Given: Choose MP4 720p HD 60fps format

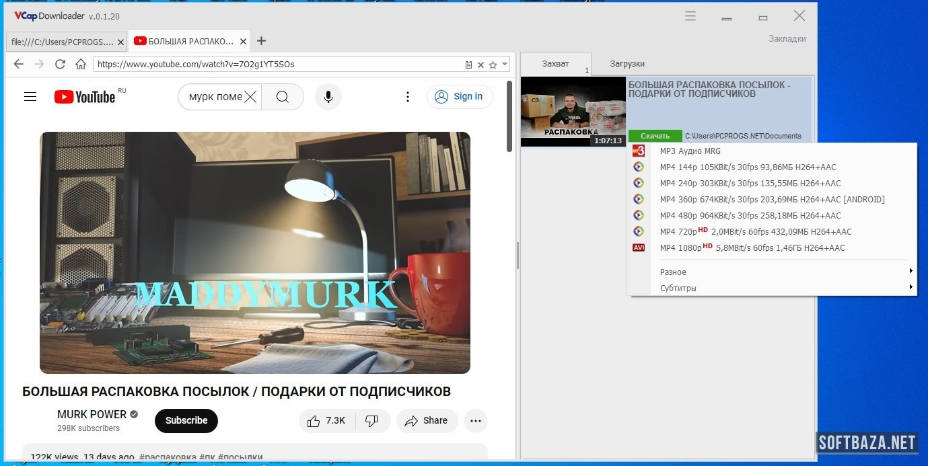Looking at the screenshot, I should pyautogui.click(x=755, y=231).
